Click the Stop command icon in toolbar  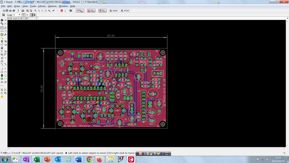62,10
